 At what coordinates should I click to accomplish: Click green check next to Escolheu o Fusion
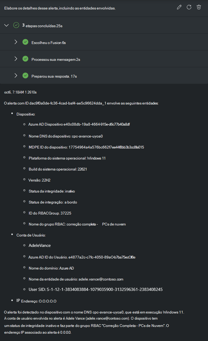tap(25, 42)
